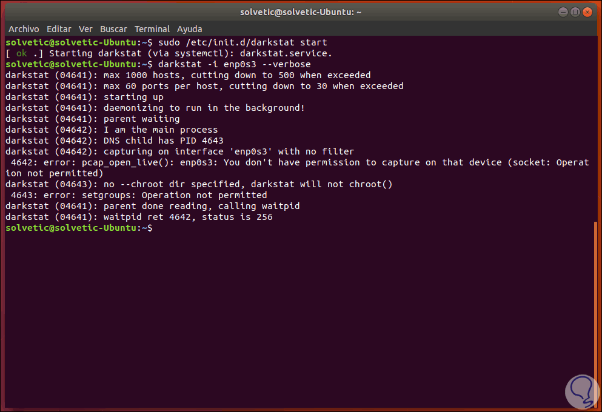Open the Ayuda help menu
This screenshot has width=602, height=412.
pos(190,28)
